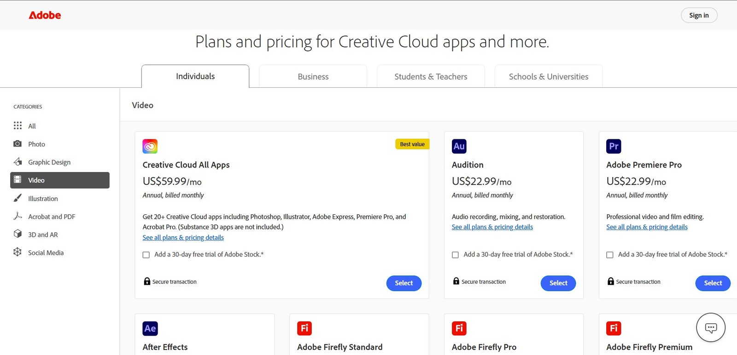
Task: Click the After Effects card title
Action: (165, 347)
